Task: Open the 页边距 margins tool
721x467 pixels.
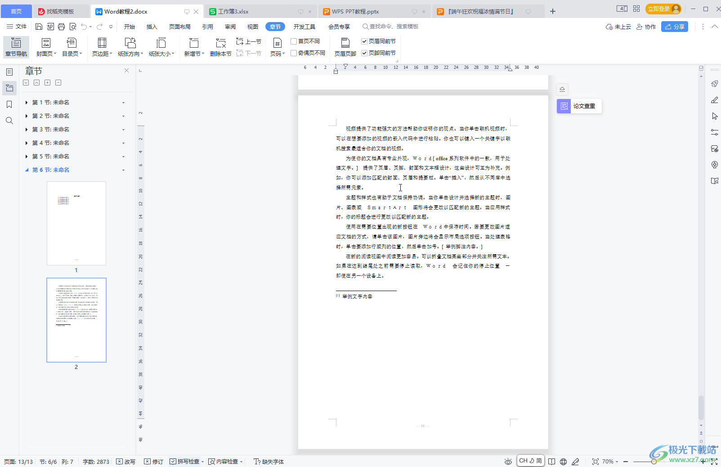Action: [102, 47]
